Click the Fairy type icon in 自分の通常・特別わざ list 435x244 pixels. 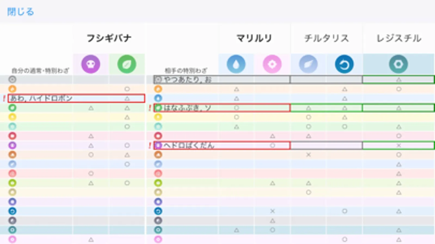(x=12, y=239)
